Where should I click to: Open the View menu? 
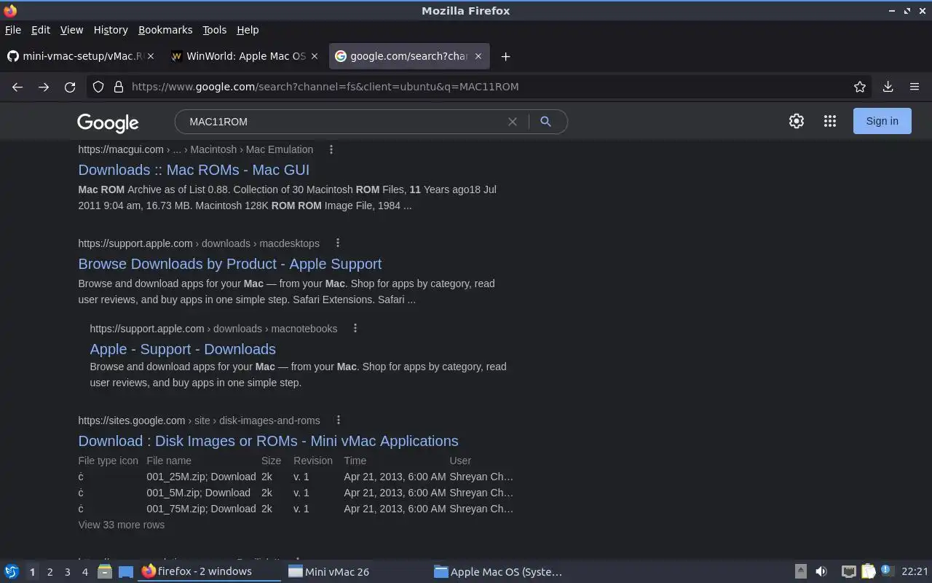[71, 30]
